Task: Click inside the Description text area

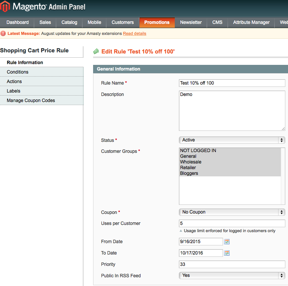Action: 232,111
